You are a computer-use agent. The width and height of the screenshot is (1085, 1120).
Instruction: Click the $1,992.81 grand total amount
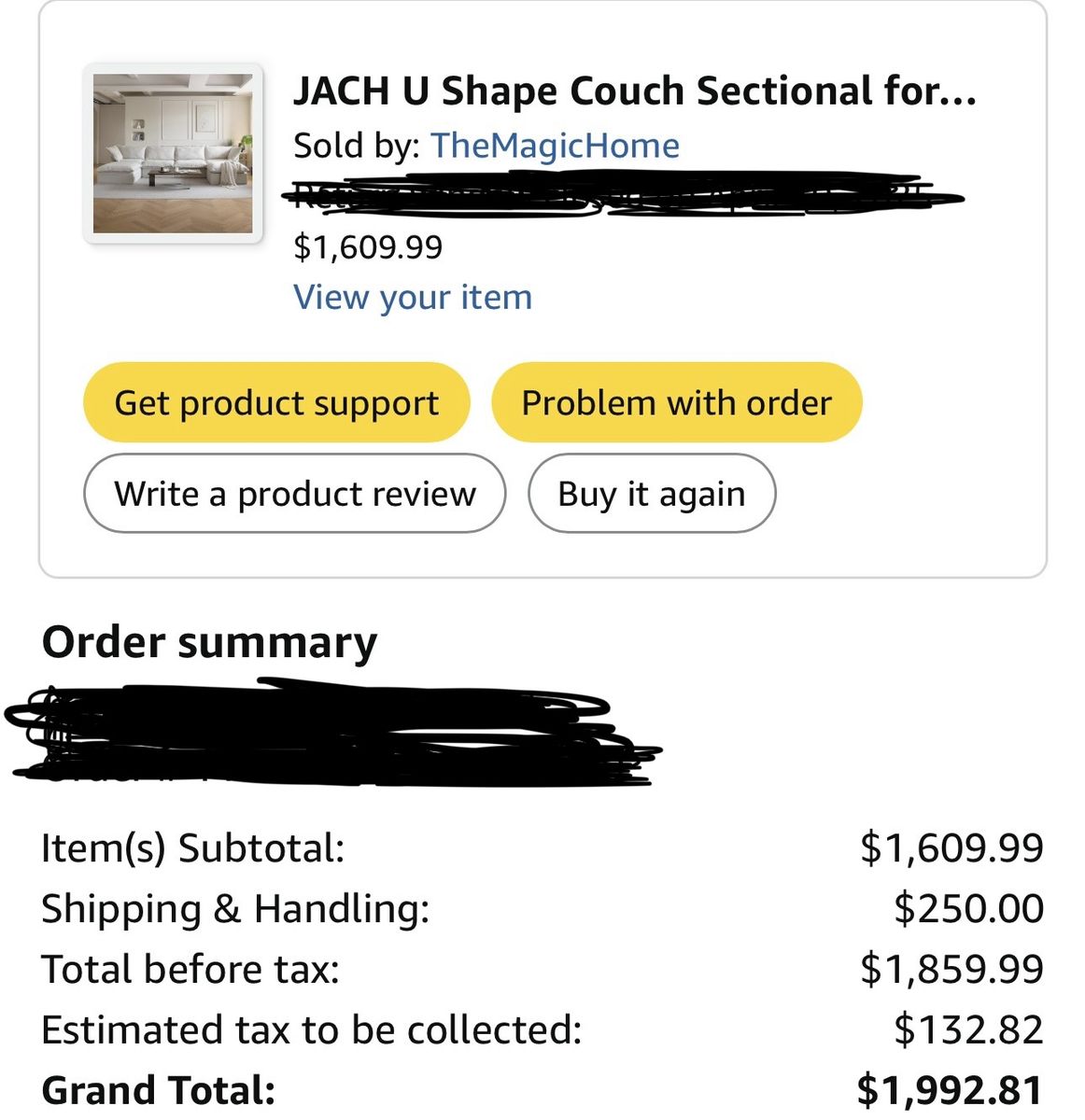950,1090
